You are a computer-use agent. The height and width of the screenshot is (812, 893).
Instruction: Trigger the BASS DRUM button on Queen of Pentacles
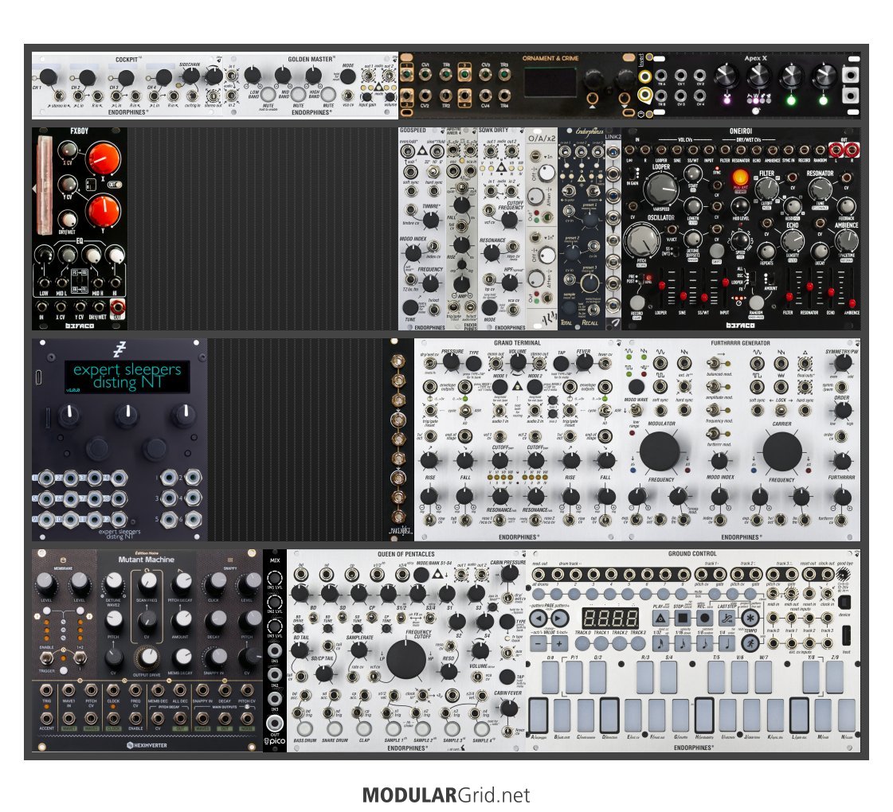(304, 729)
